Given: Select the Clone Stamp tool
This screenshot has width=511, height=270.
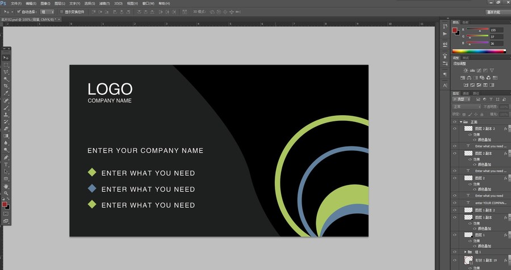Looking at the screenshot, I should click(6, 115).
